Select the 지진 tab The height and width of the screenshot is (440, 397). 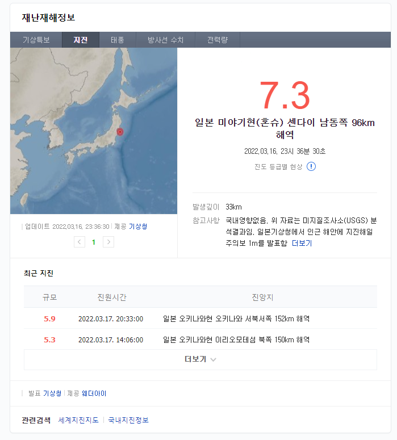(81, 40)
